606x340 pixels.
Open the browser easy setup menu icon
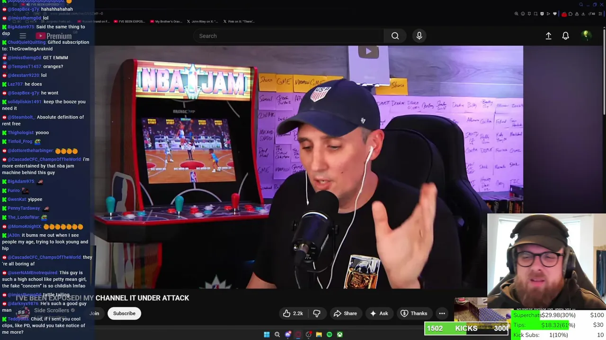[x=600, y=14]
